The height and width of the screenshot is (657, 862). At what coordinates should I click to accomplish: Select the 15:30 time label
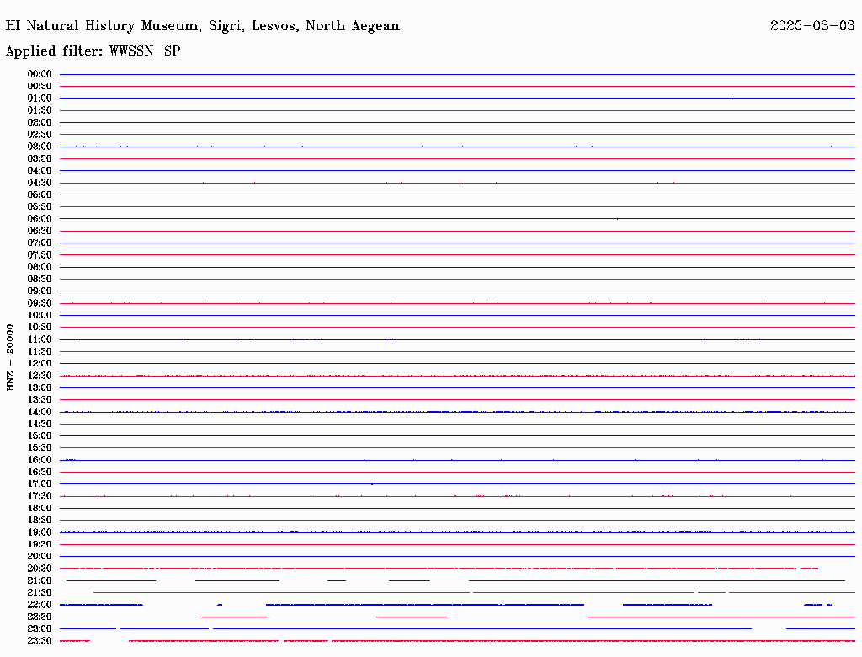[x=40, y=448]
